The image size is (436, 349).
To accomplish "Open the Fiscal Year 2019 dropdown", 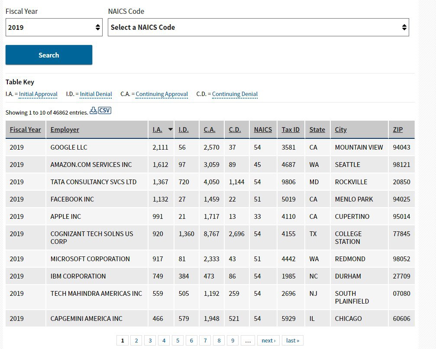I will coord(54,27).
